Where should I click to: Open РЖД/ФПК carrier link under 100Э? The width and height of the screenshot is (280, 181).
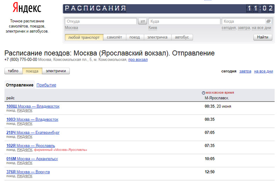(24, 124)
